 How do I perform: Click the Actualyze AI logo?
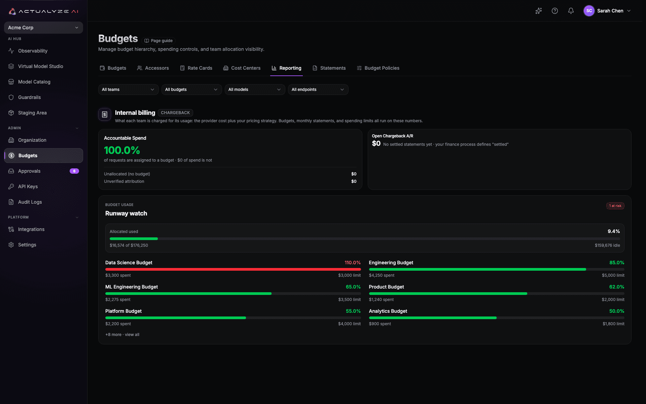(x=43, y=11)
